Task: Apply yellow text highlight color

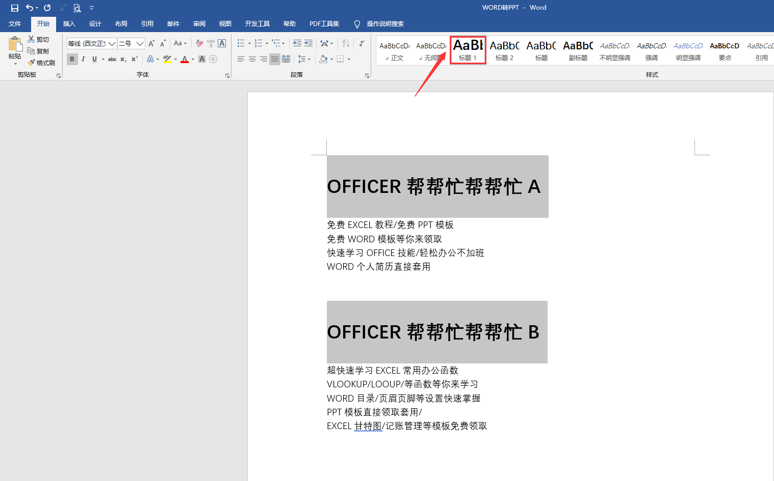Action: point(167,59)
